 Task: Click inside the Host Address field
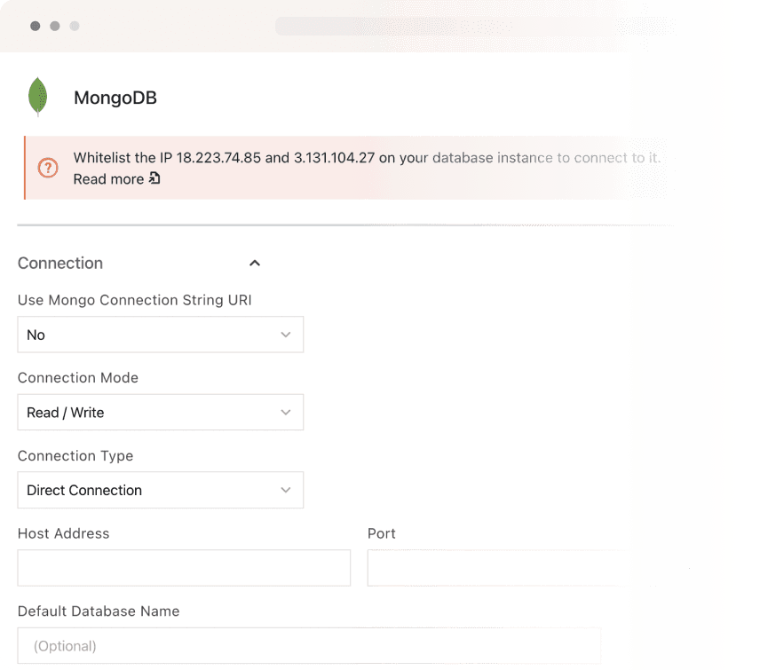tap(184, 567)
